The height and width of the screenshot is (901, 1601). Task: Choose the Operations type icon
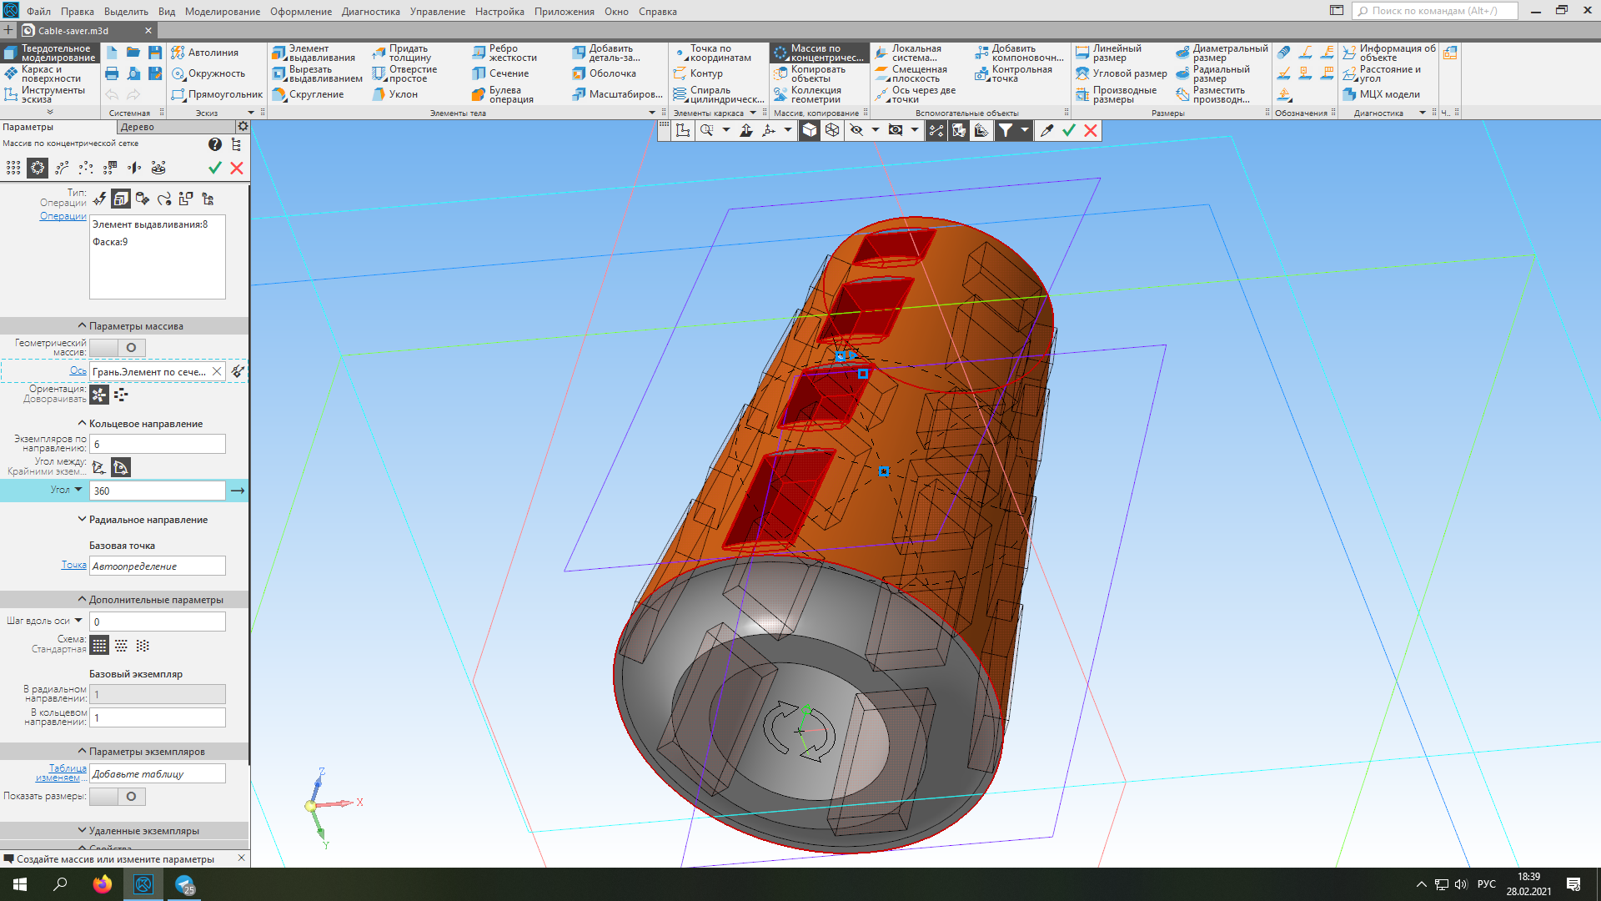pyautogui.click(x=121, y=199)
